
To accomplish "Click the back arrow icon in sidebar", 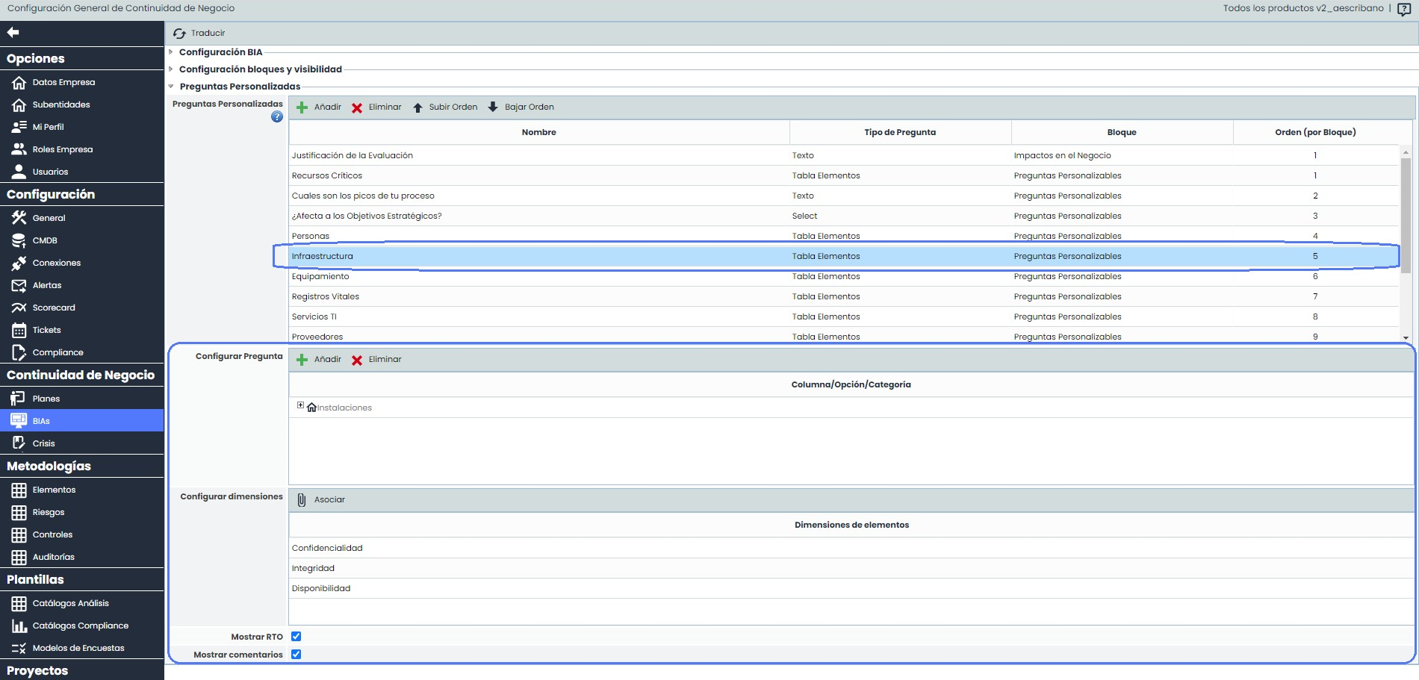I will pyautogui.click(x=13, y=32).
